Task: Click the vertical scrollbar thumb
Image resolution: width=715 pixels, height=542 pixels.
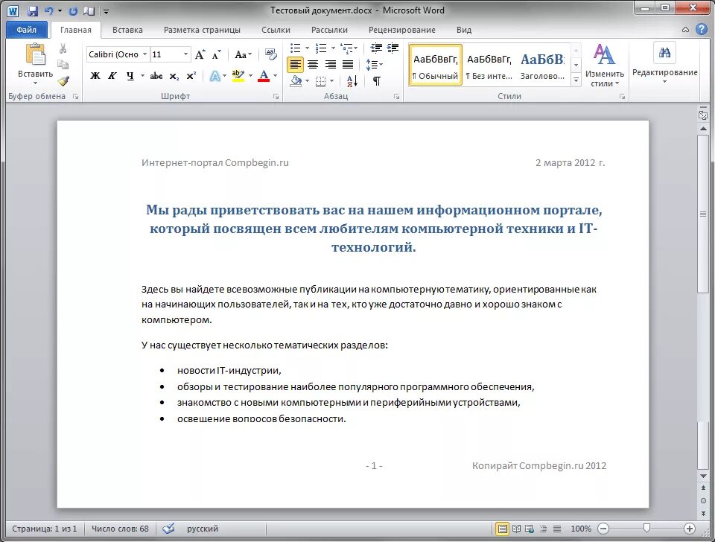Action: pos(702,214)
